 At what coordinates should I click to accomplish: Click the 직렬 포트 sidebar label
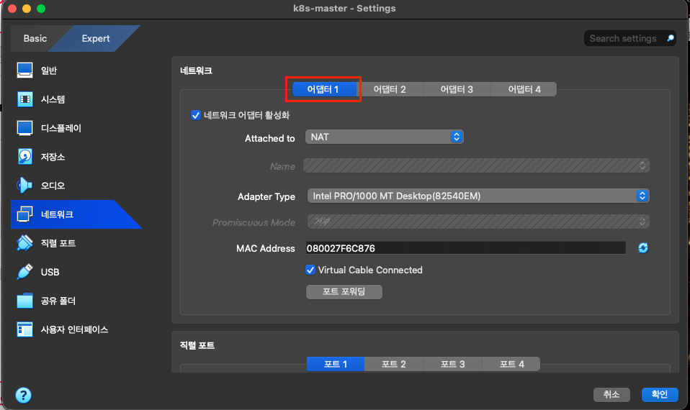[x=58, y=243]
